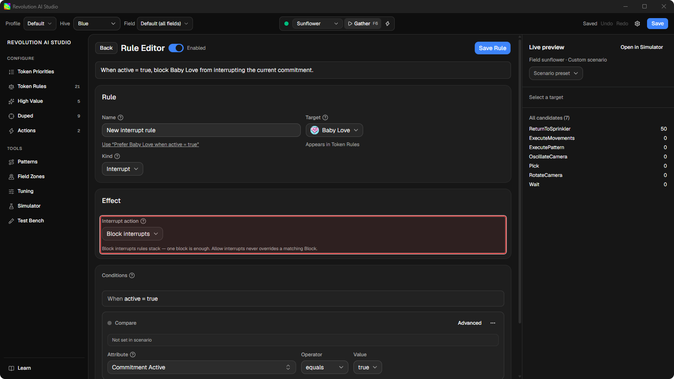Click the Revolution AI Studio app logo
This screenshot has height=379, width=674.
click(x=7, y=6)
